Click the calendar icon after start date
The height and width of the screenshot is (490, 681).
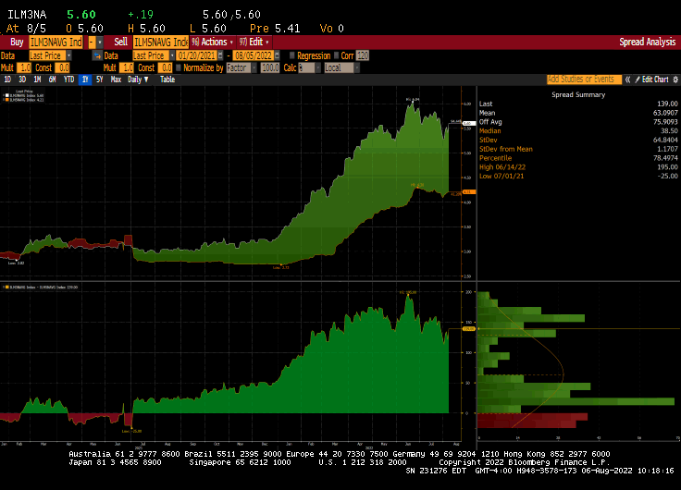coord(220,55)
